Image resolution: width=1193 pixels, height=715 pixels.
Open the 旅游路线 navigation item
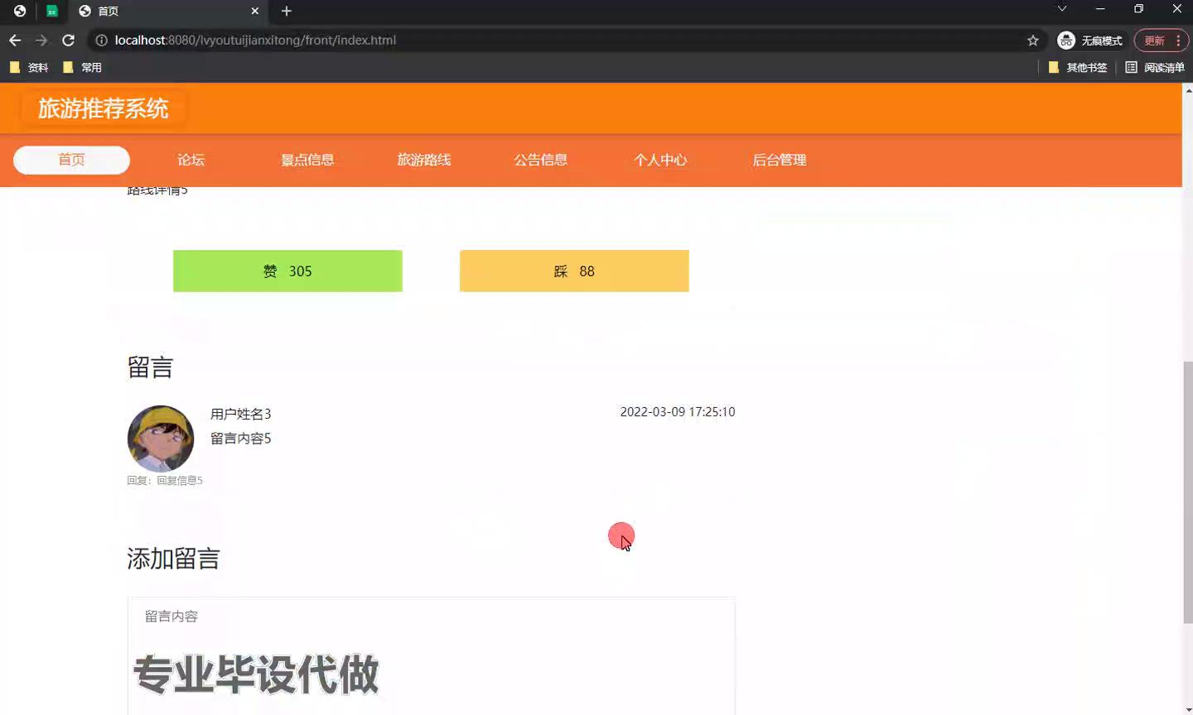[424, 160]
